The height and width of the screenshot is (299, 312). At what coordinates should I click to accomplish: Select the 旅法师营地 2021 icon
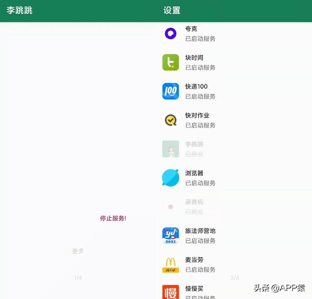tap(170, 235)
